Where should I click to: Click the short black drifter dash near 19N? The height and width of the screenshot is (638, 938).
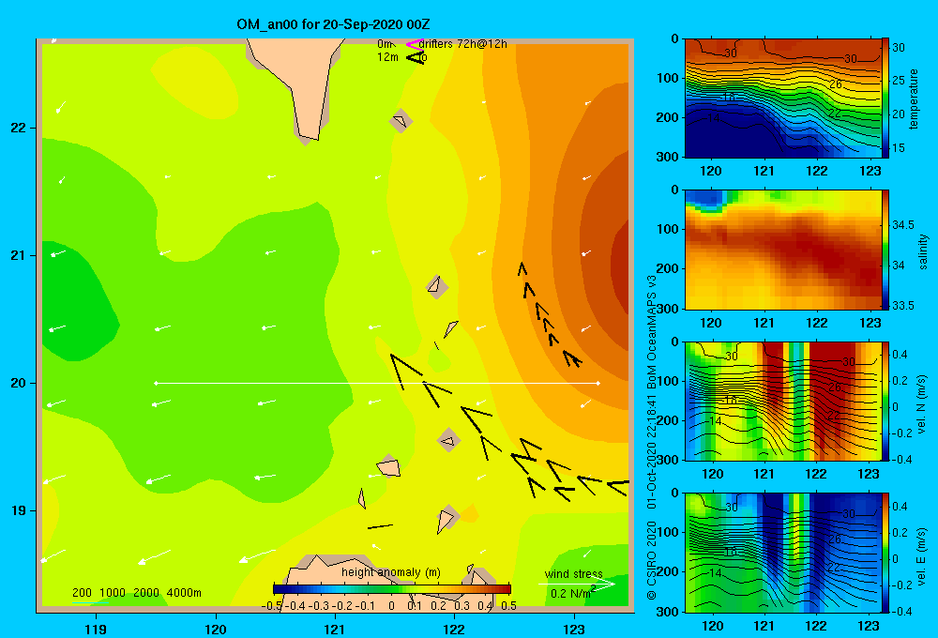click(380, 526)
